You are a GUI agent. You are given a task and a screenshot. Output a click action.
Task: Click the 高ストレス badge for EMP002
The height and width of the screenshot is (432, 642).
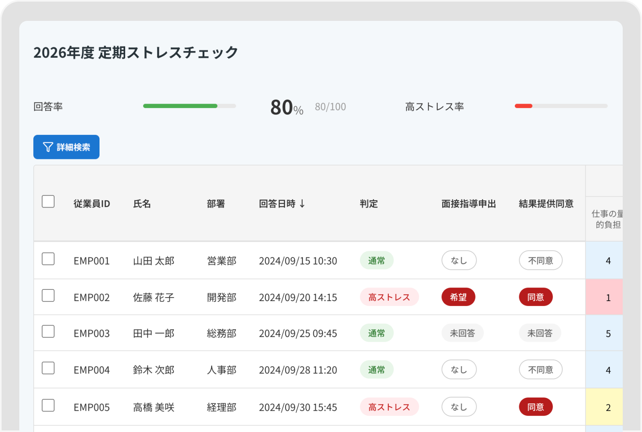389,297
